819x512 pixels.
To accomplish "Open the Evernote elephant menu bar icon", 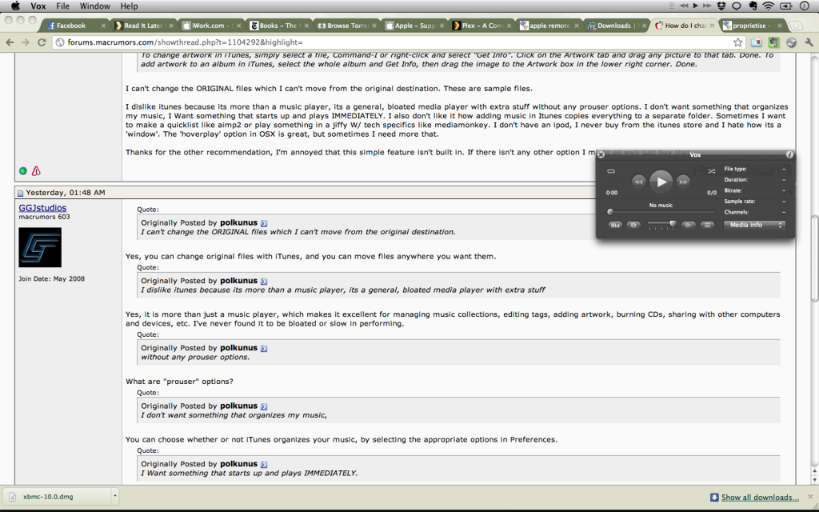I will tap(752, 6).
